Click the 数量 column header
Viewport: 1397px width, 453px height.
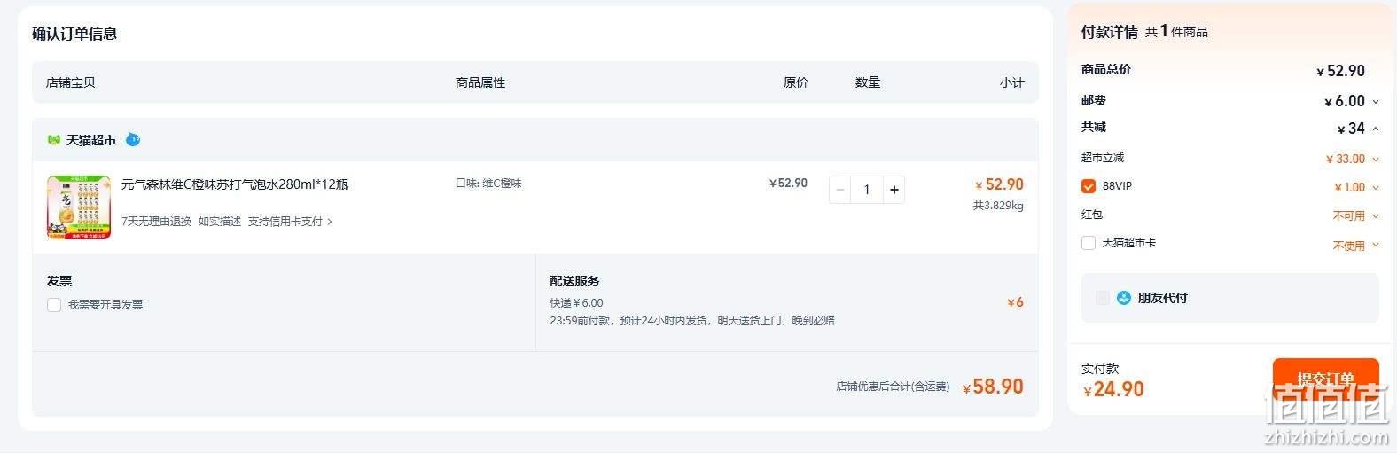868,82
